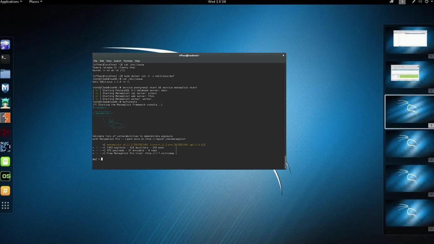Open the dark red Maltego dock icon
Viewport: 434px width, 244px height.
tap(5, 132)
